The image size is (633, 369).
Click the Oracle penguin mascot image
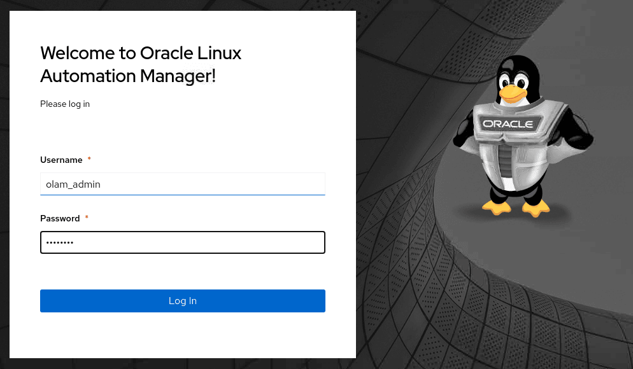click(522, 136)
